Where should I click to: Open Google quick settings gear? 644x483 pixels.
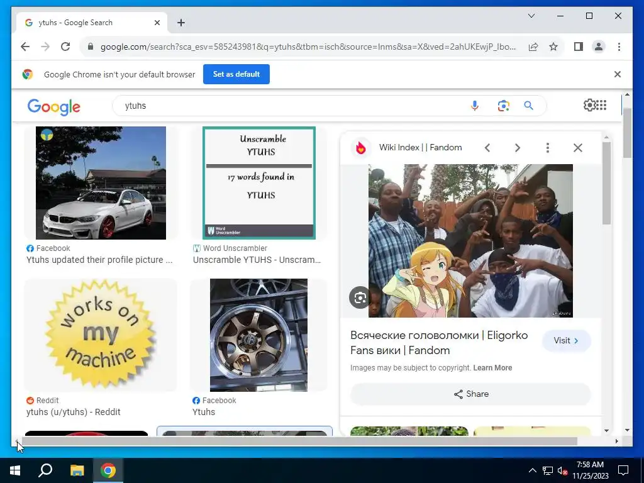(x=589, y=105)
